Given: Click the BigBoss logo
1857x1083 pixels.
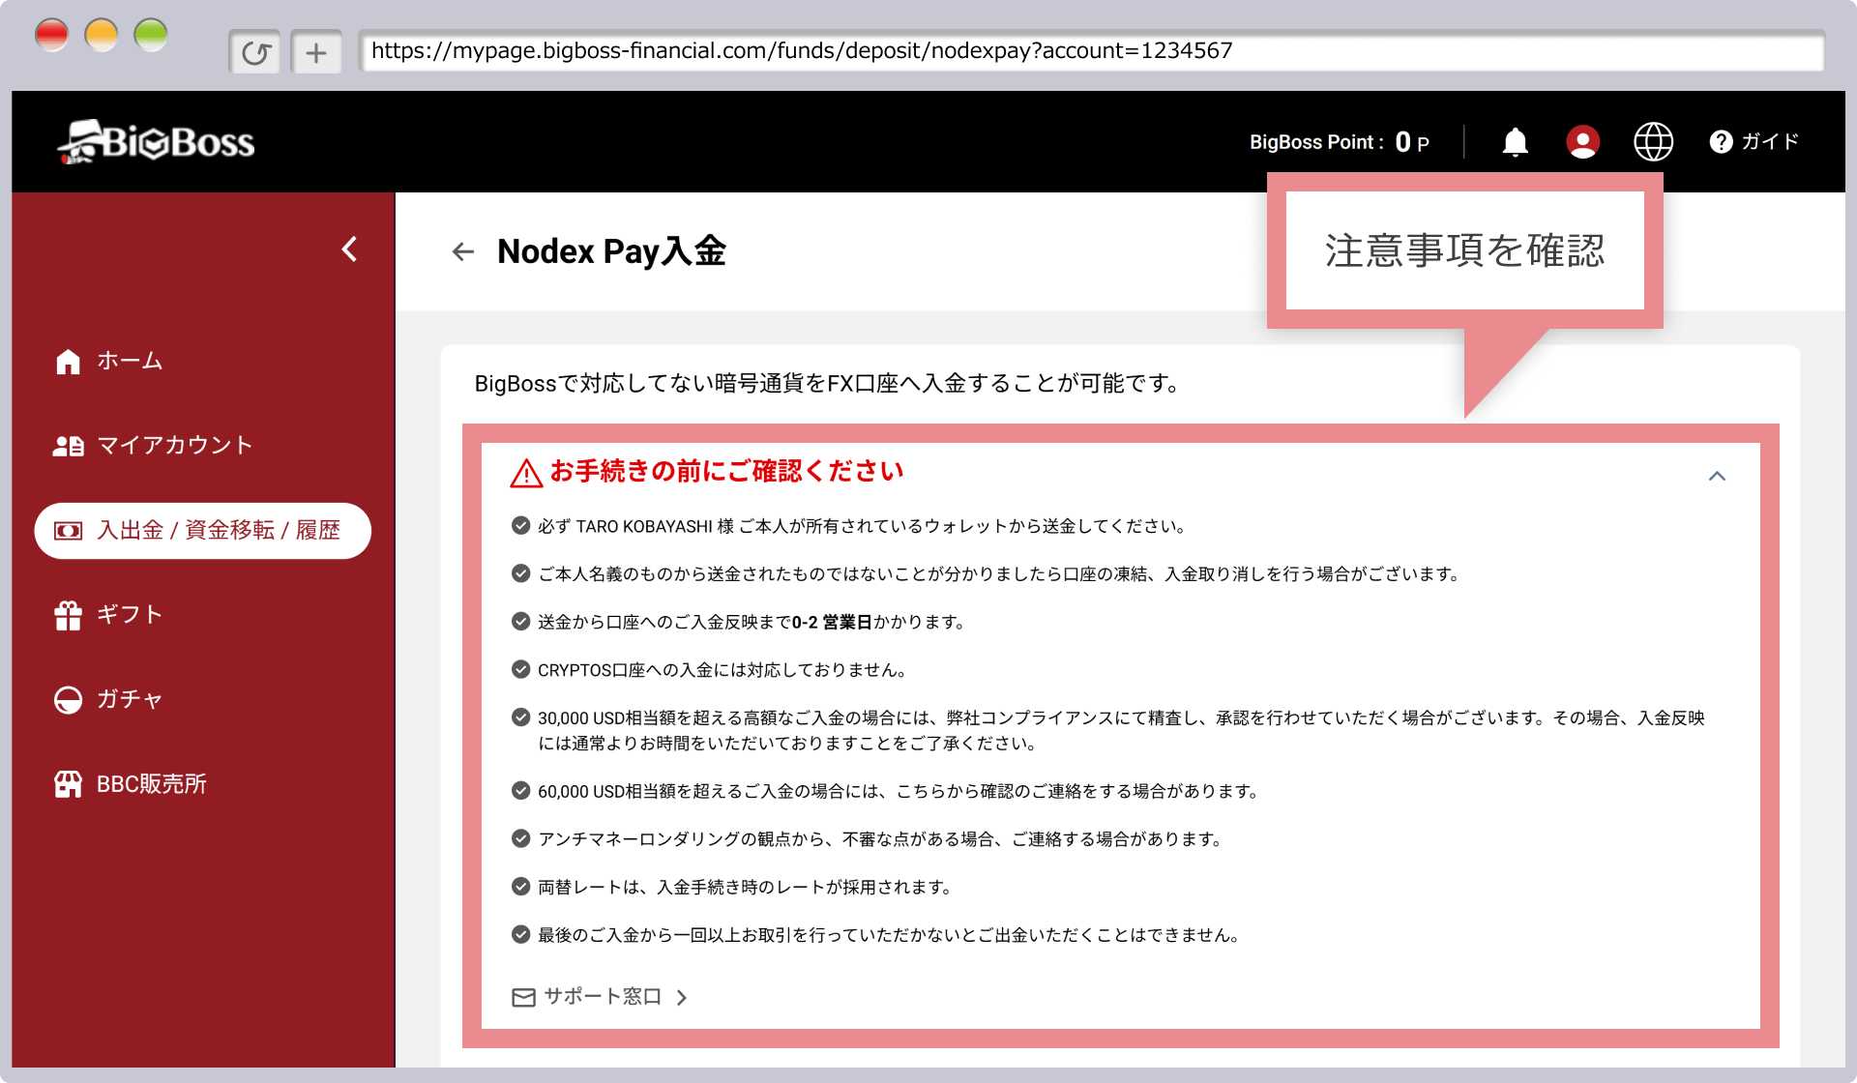Looking at the screenshot, I should [x=156, y=142].
